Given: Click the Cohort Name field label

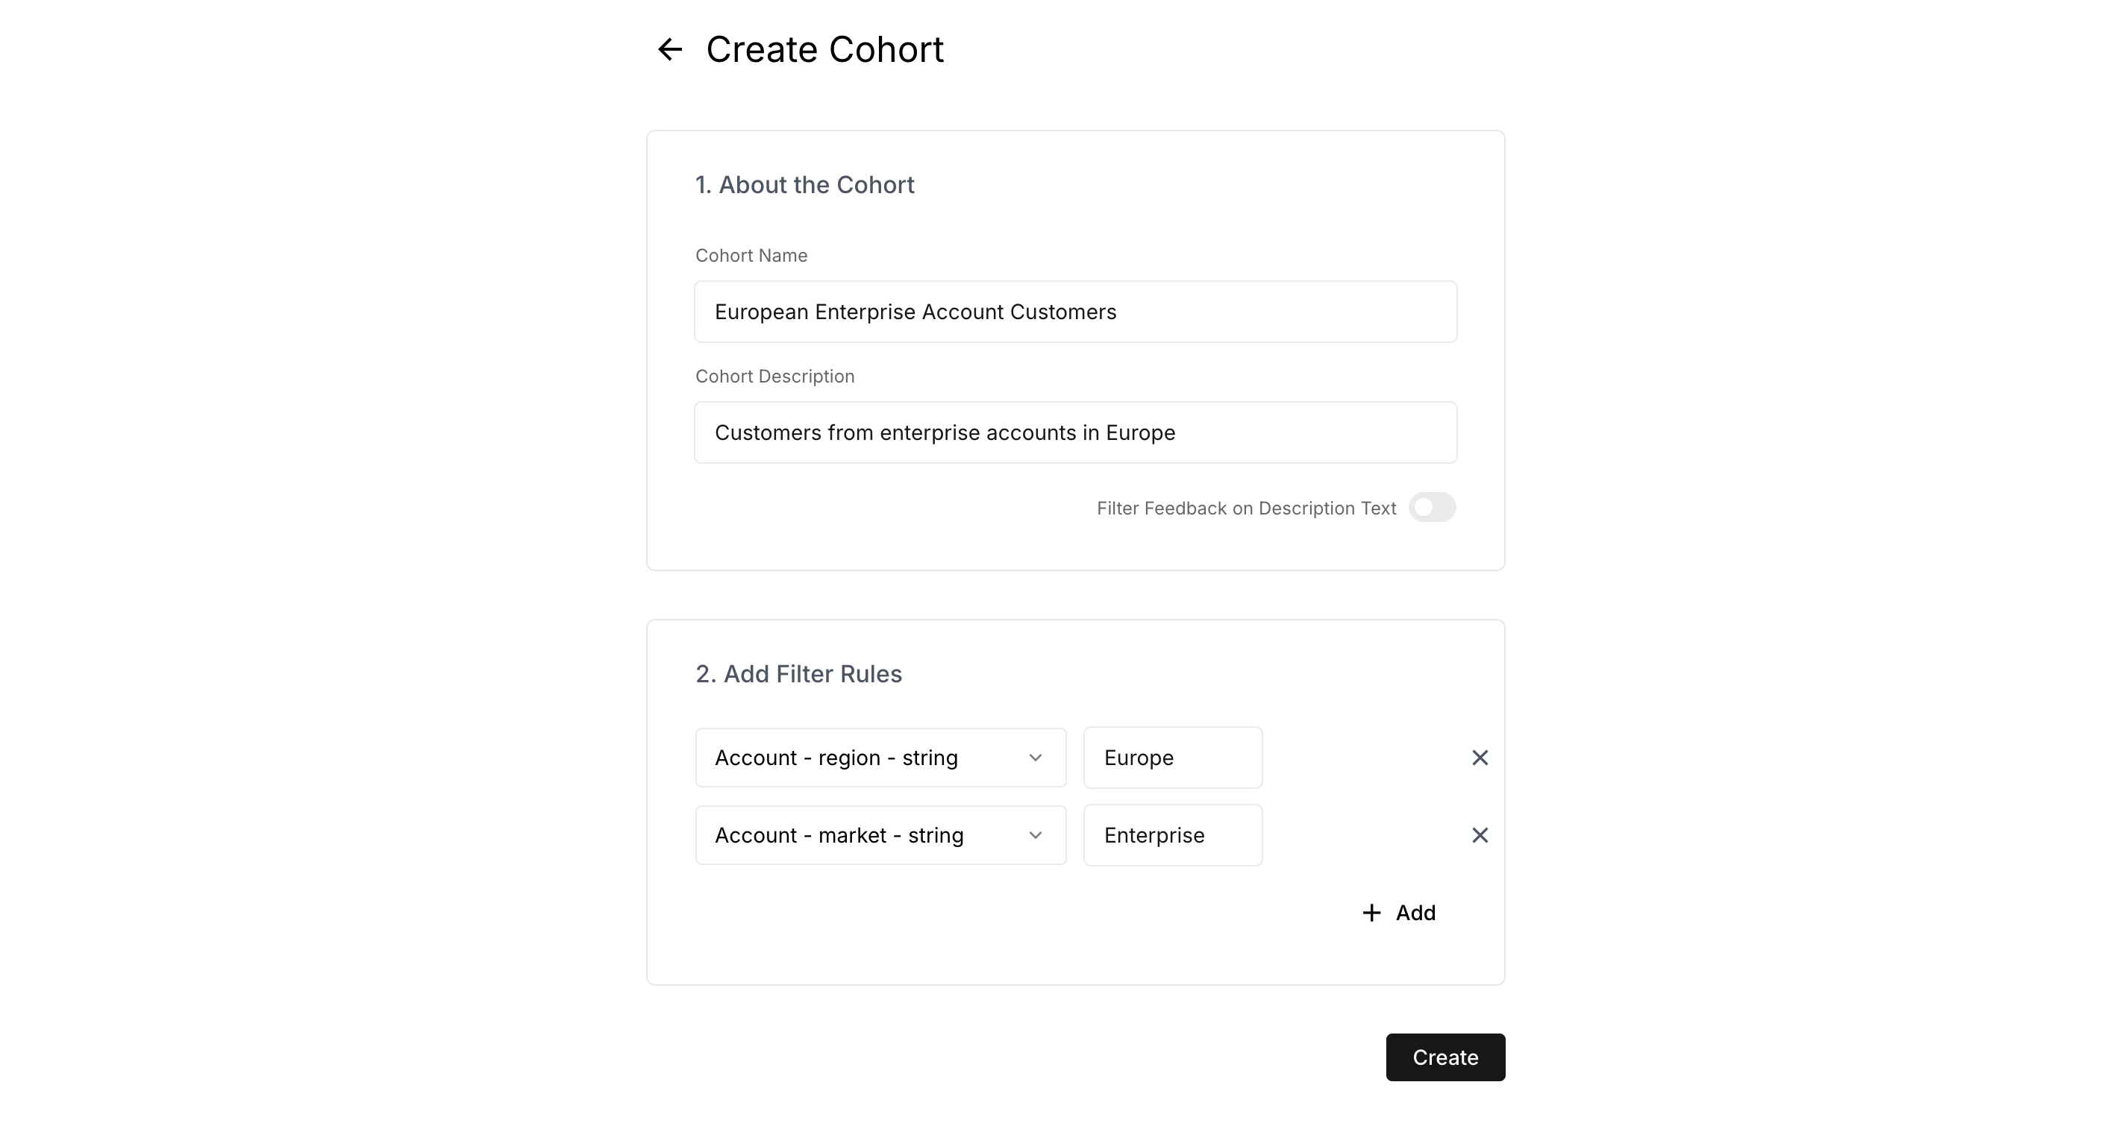Looking at the screenshot, I should coord(751,255).
